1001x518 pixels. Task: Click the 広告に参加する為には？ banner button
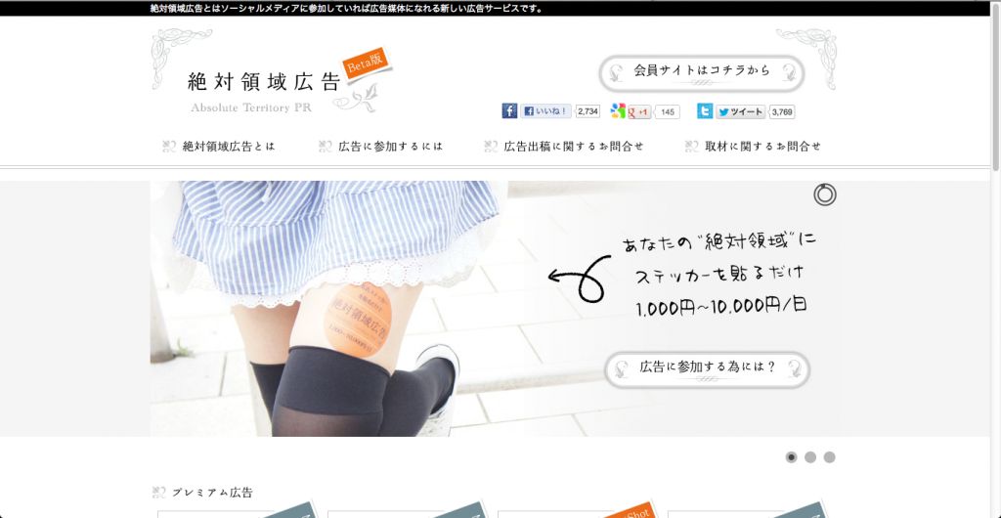coord(707,369)
